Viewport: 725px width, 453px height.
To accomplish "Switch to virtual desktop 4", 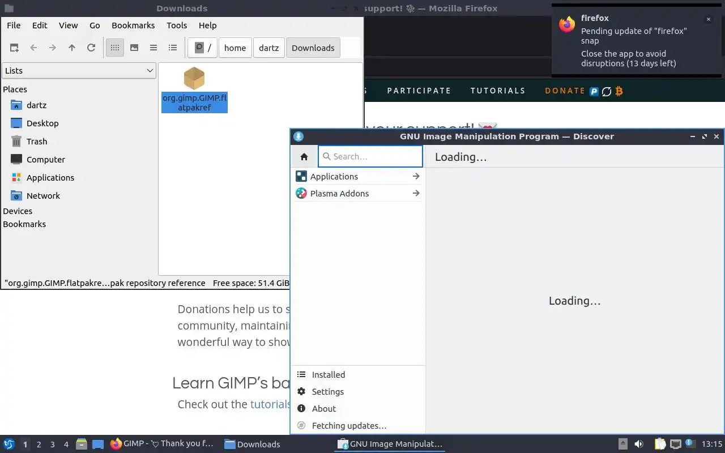I will coord(66,445).
